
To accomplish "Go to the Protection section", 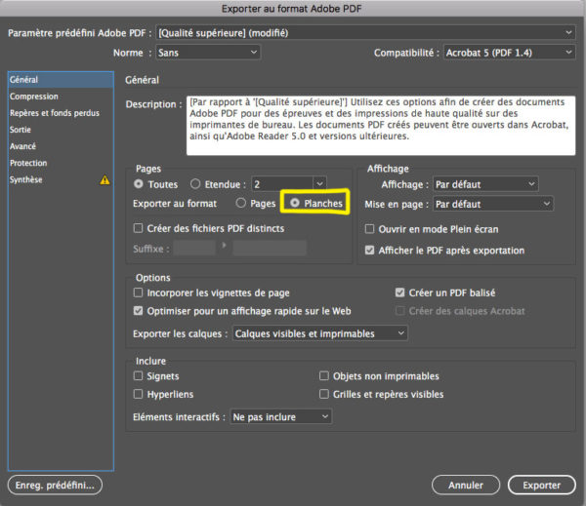I will 28,163.
